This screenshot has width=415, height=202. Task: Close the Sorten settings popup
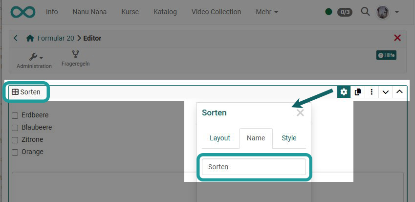(x=300, y=113)
